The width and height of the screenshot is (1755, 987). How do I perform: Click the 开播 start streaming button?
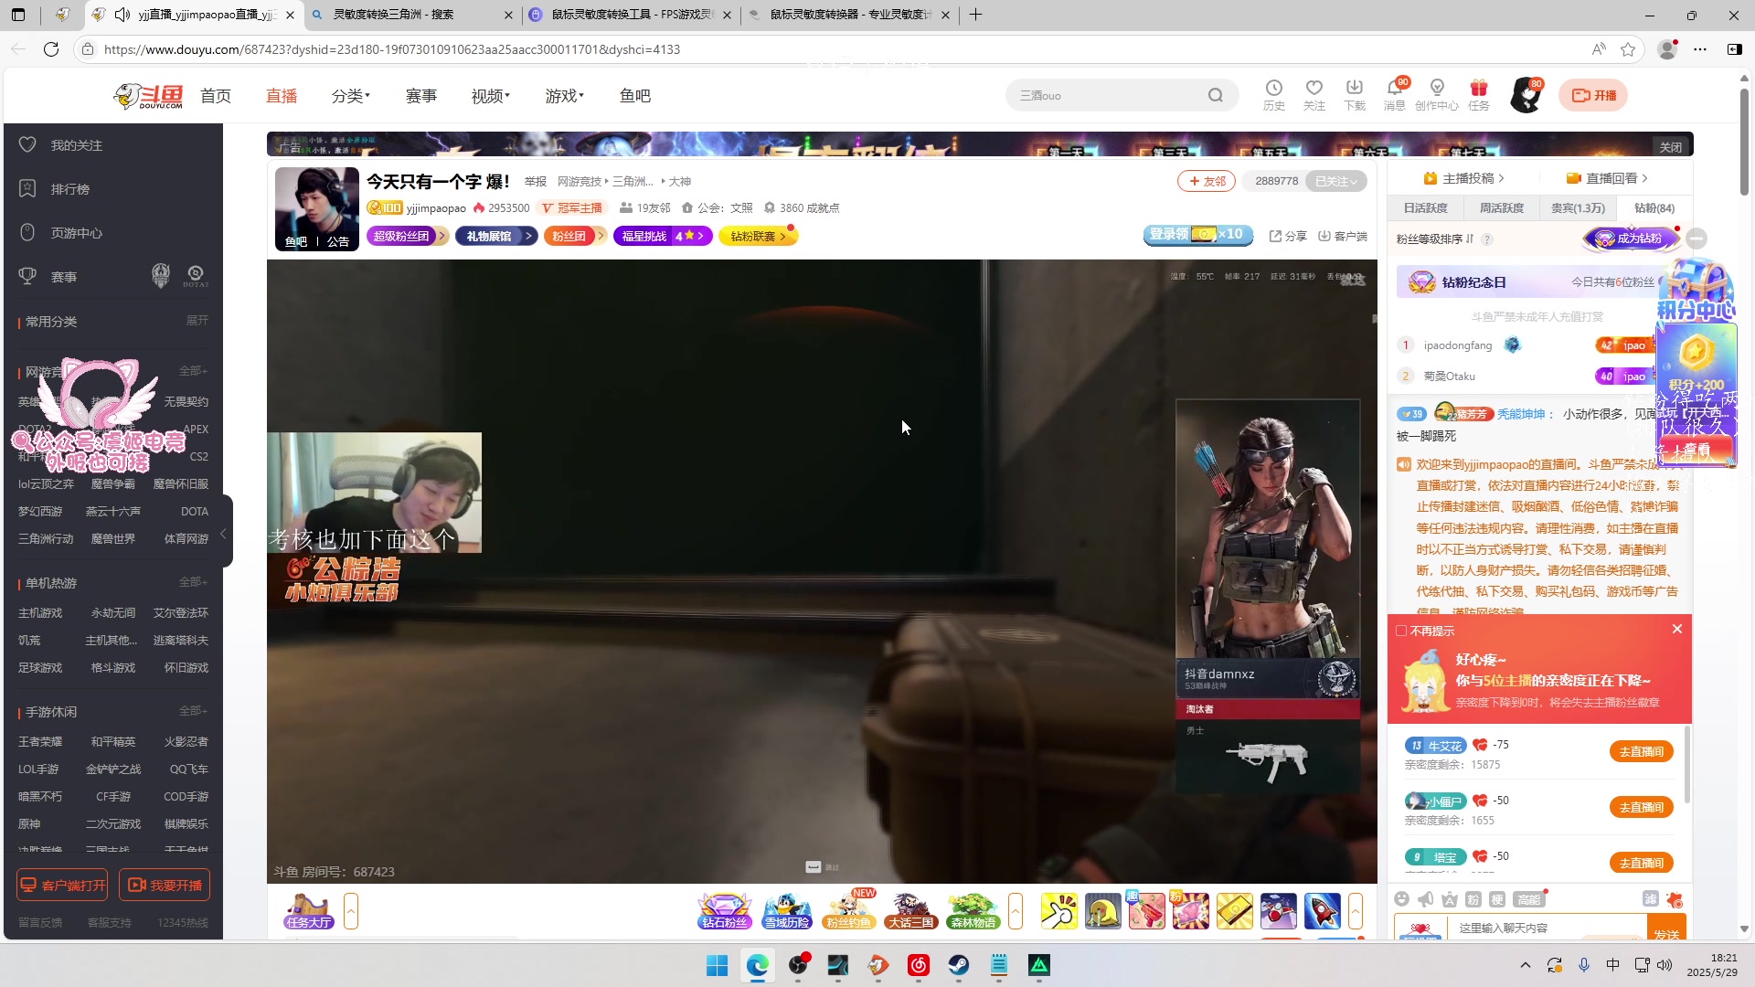1594,95
